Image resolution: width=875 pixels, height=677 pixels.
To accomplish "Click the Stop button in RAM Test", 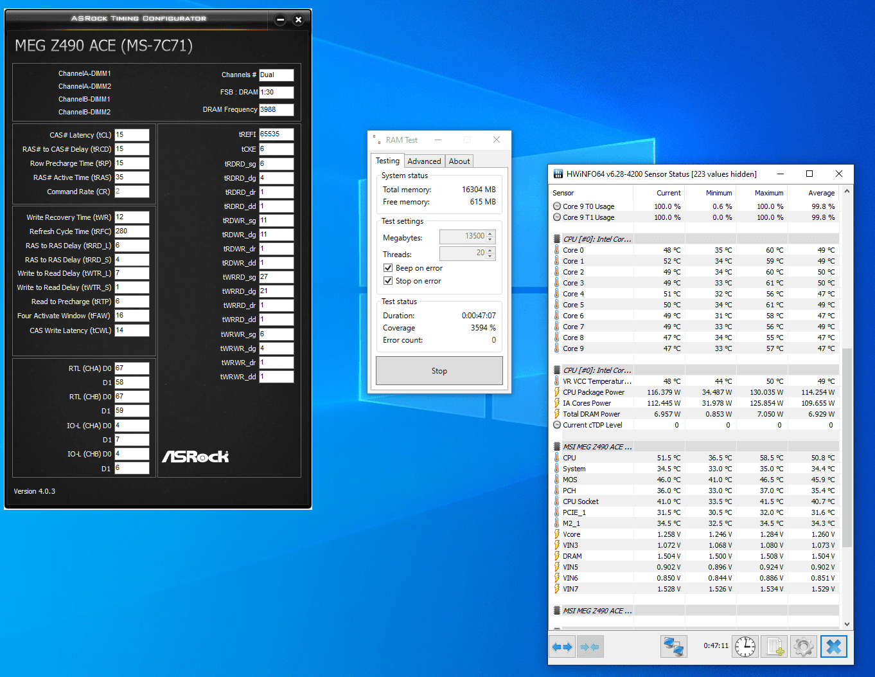I will (439, 371).
